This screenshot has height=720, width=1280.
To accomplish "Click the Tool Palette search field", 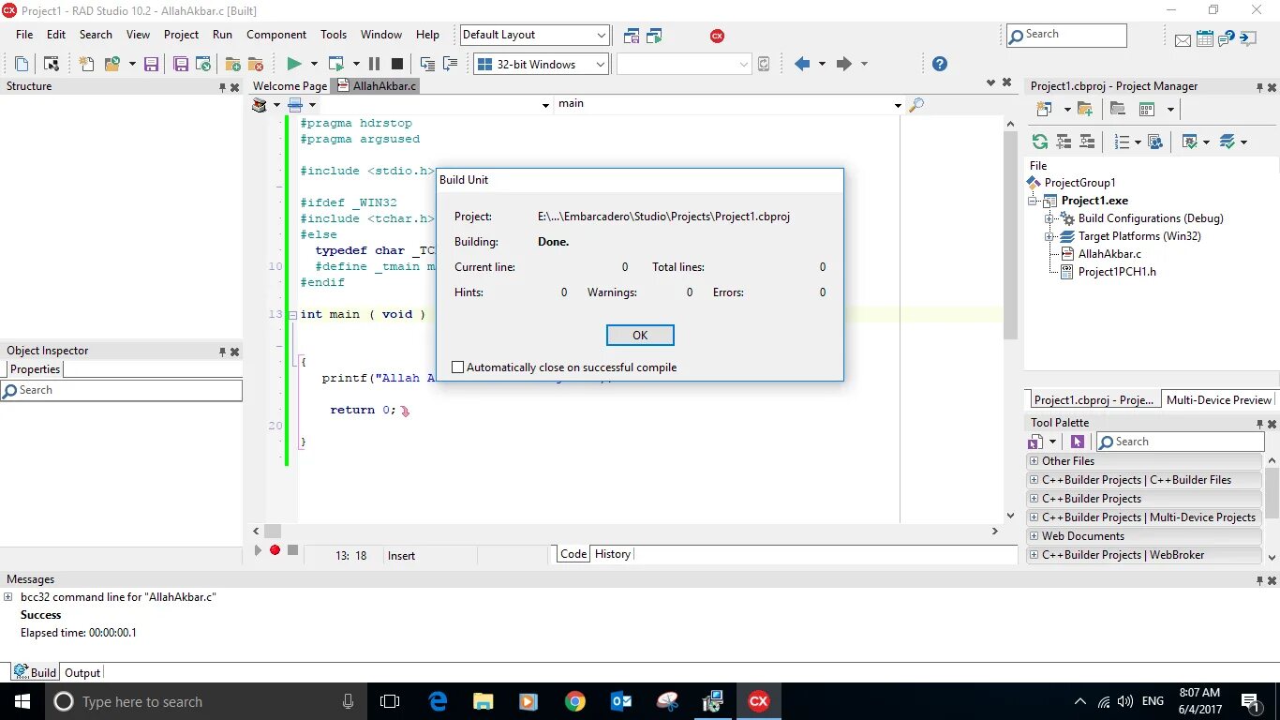I will point(1180,442).
